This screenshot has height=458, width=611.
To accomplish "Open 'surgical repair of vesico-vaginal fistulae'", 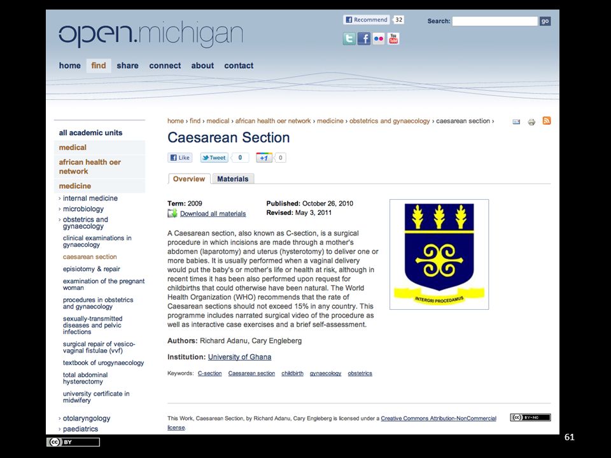I will [x=99, y=347].
